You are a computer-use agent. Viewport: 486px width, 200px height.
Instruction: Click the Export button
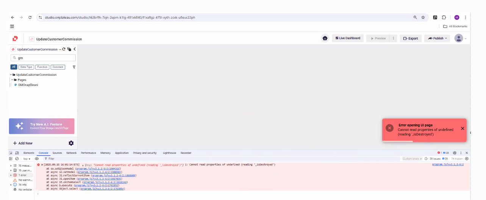point(411,38)
